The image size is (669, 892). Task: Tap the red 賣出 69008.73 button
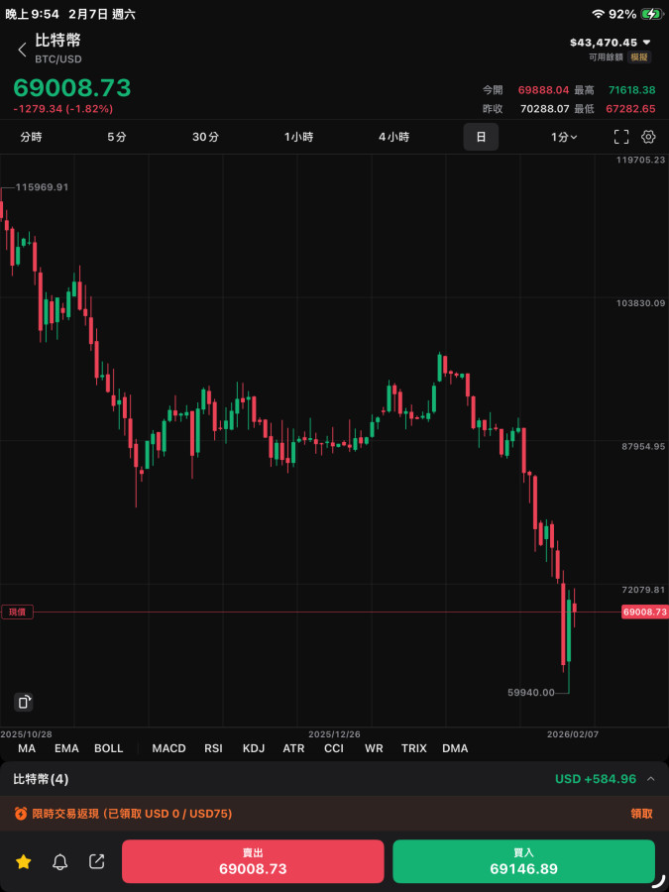click(x=253, y=861)
